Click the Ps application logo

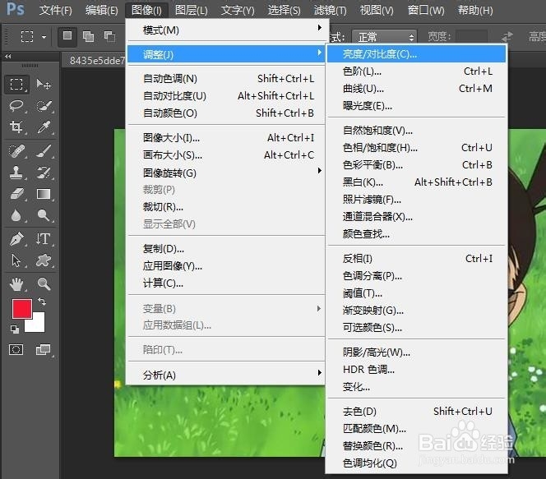tap(16, 9)
